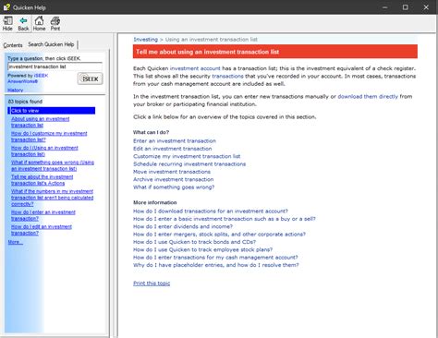Open 'Customize my investment transaction list' topic
The width and height of the screenshot is (438, 338).
tap(187, 156)
